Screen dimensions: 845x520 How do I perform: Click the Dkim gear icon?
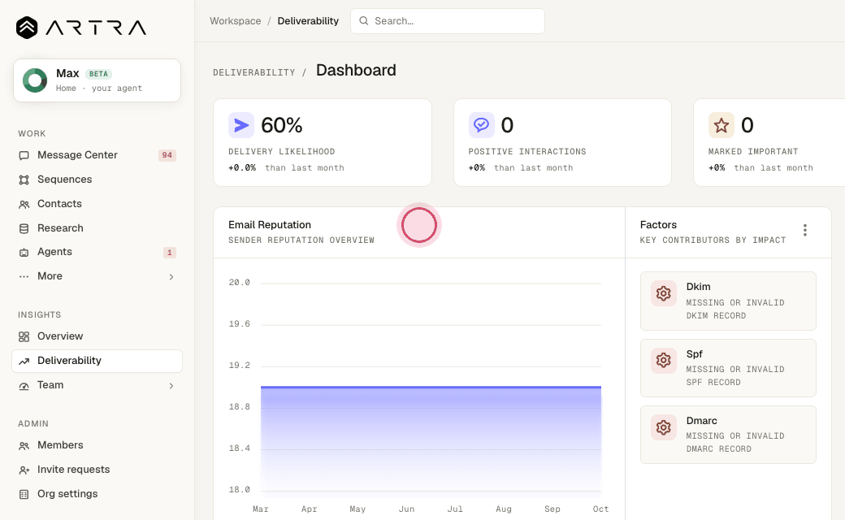point(663,293)
